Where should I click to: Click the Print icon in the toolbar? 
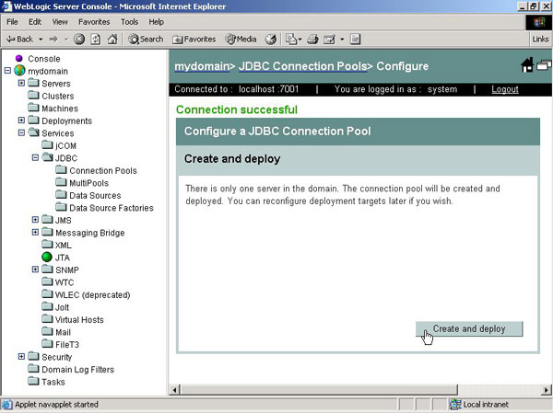click(312, 39)
